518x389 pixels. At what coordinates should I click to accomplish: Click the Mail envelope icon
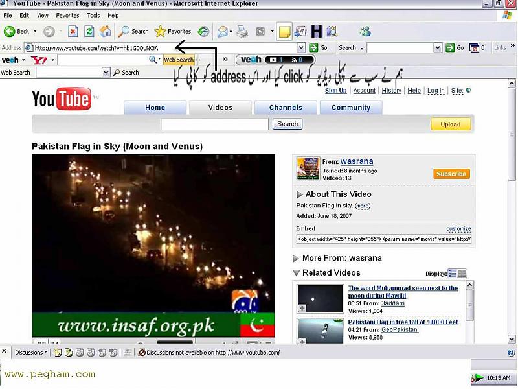222,31
